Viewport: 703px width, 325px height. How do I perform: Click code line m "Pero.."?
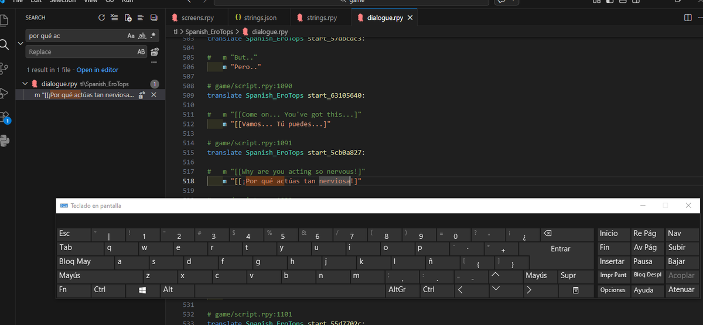(242, 67)
